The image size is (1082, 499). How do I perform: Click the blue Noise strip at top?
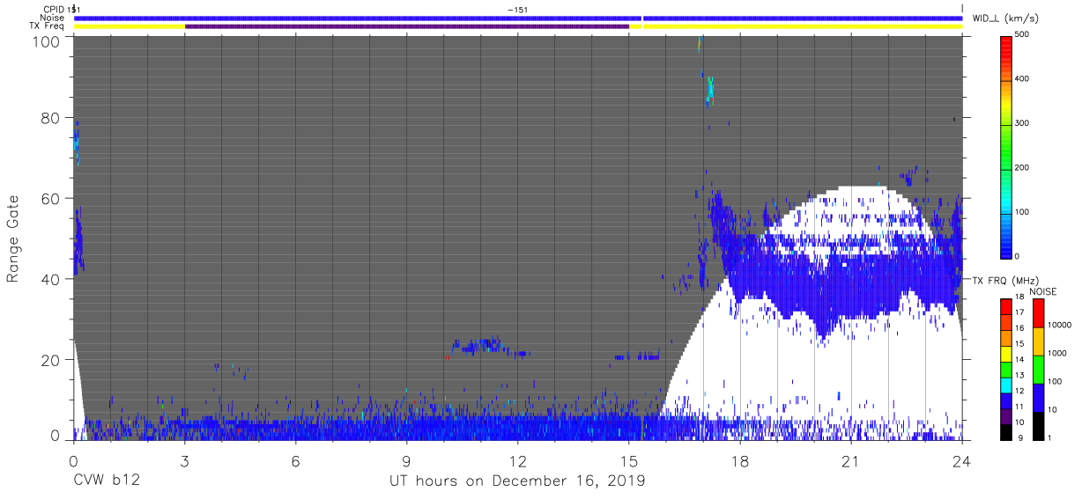pyautogui.click(x=518, y=18)
